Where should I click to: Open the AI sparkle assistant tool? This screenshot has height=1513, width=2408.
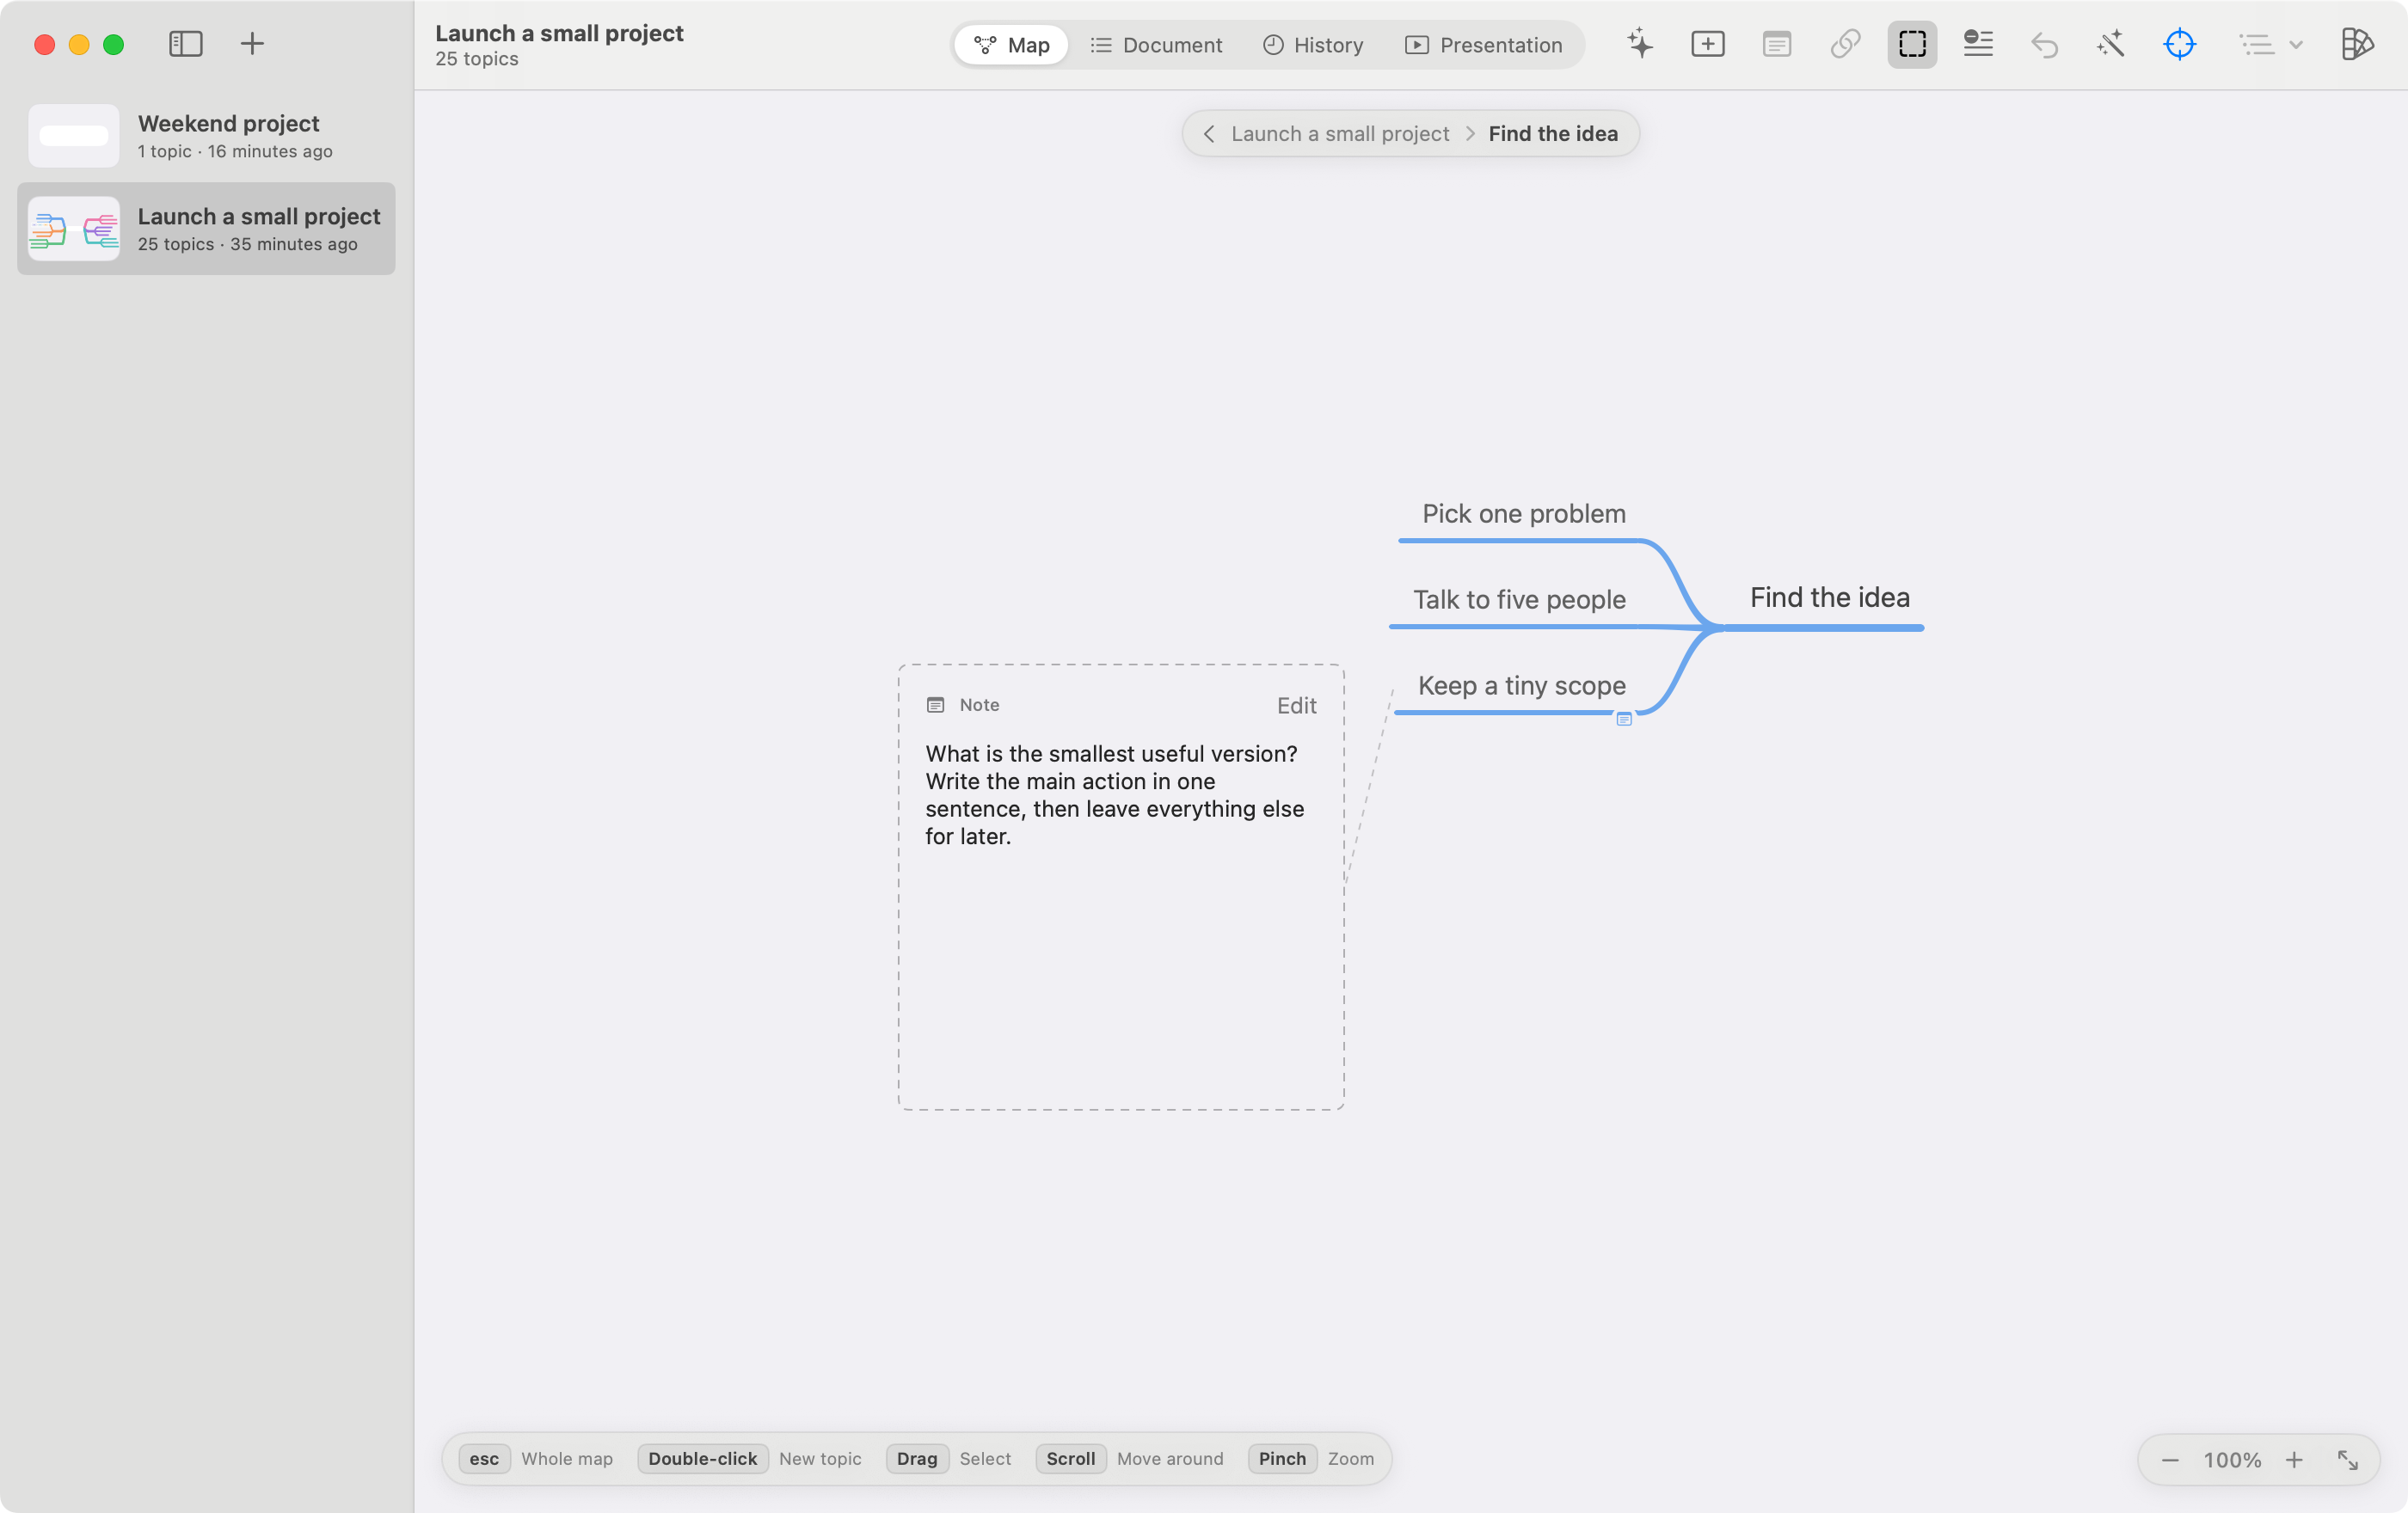point(1640,44)
